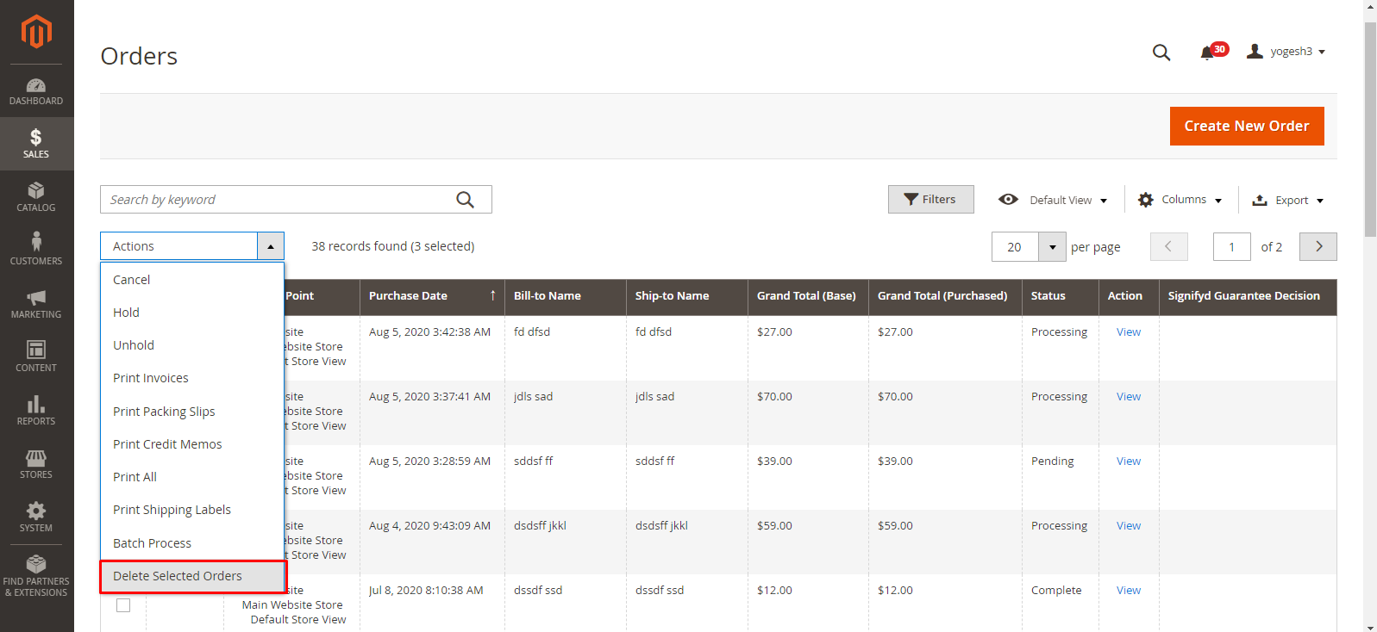Go to the next page arrow

point(1318,246)
